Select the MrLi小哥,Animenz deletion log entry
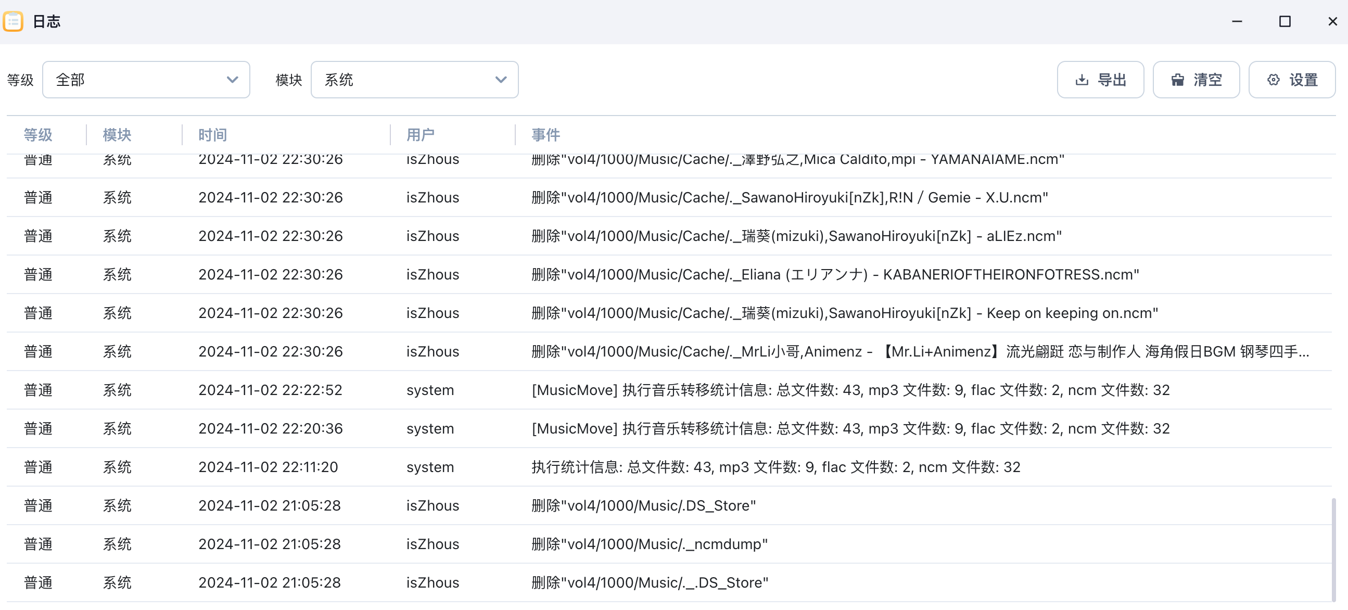Image resolution: width=1348 pixels, height=610 pixels. 669,351
